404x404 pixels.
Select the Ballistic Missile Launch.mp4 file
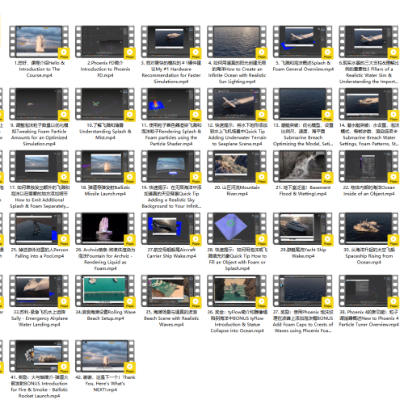[105, 166]
